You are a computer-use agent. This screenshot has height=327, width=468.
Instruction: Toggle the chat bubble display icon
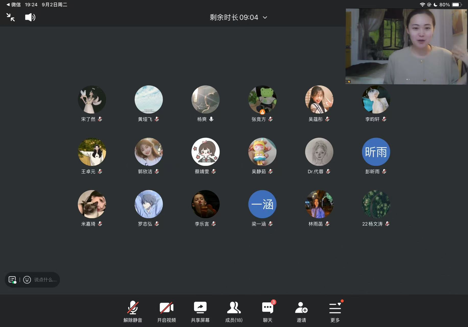coord(12,280)
